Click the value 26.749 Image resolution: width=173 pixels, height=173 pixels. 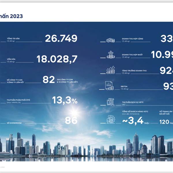[61, 38]
